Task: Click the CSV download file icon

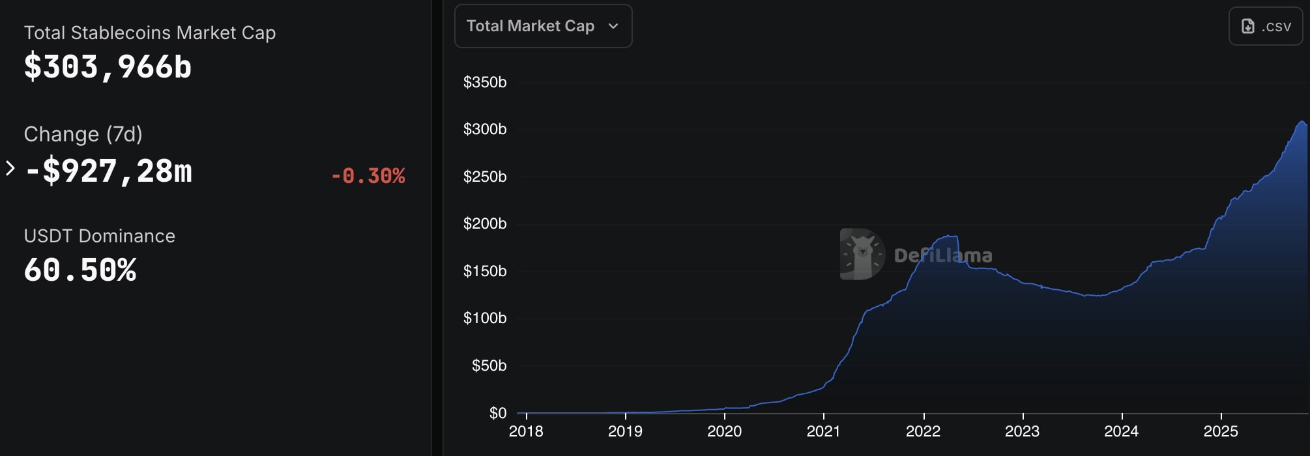Action: [1247, 26]
